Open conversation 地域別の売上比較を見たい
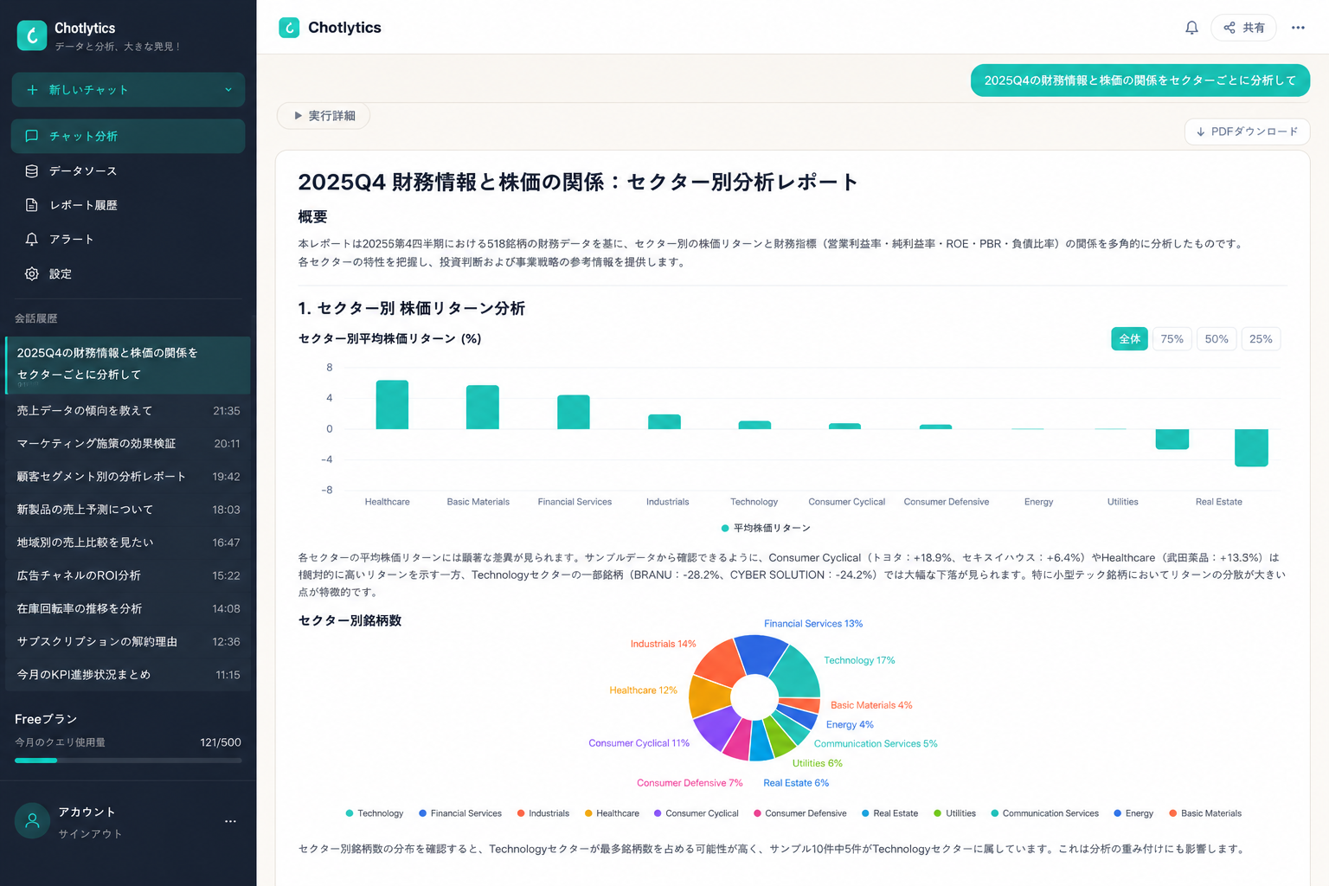Screen dimensions: 1329x886 (x=128, y=543)
